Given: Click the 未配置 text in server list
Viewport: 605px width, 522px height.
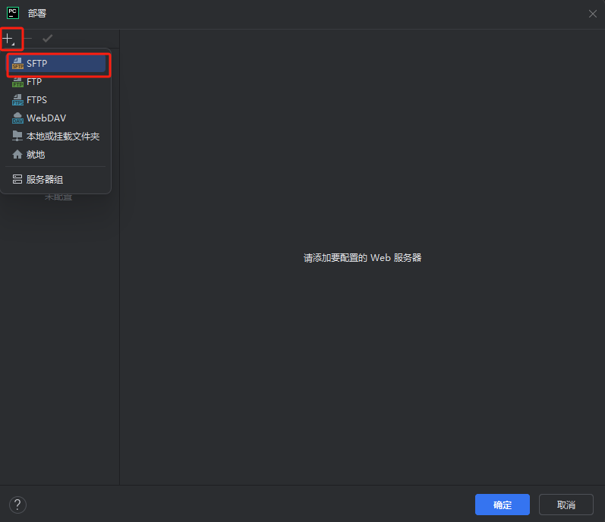Looking at the screenshot, I should 58,197.
